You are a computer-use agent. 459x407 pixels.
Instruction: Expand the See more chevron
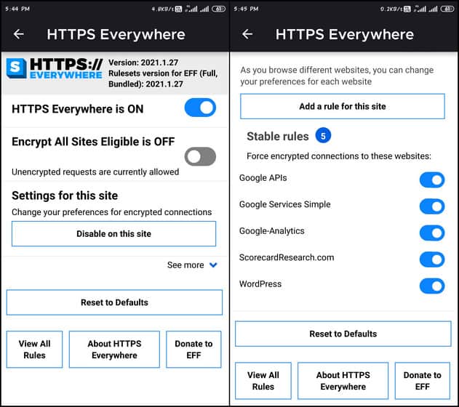click(x=213, y=265)
